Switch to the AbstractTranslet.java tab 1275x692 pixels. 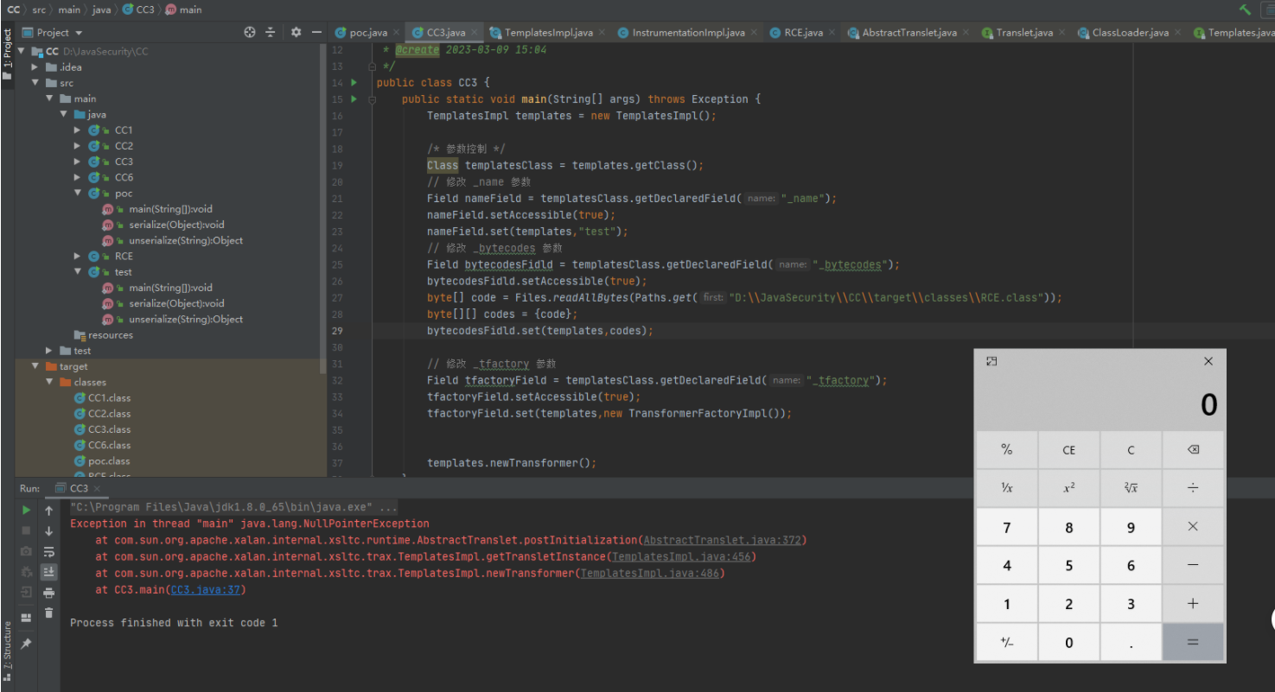[x=909, y=33]
